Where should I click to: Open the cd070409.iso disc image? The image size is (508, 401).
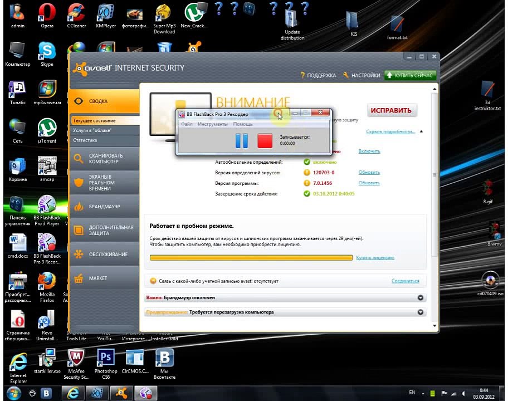pyautogui.click(x=490, y=283)
